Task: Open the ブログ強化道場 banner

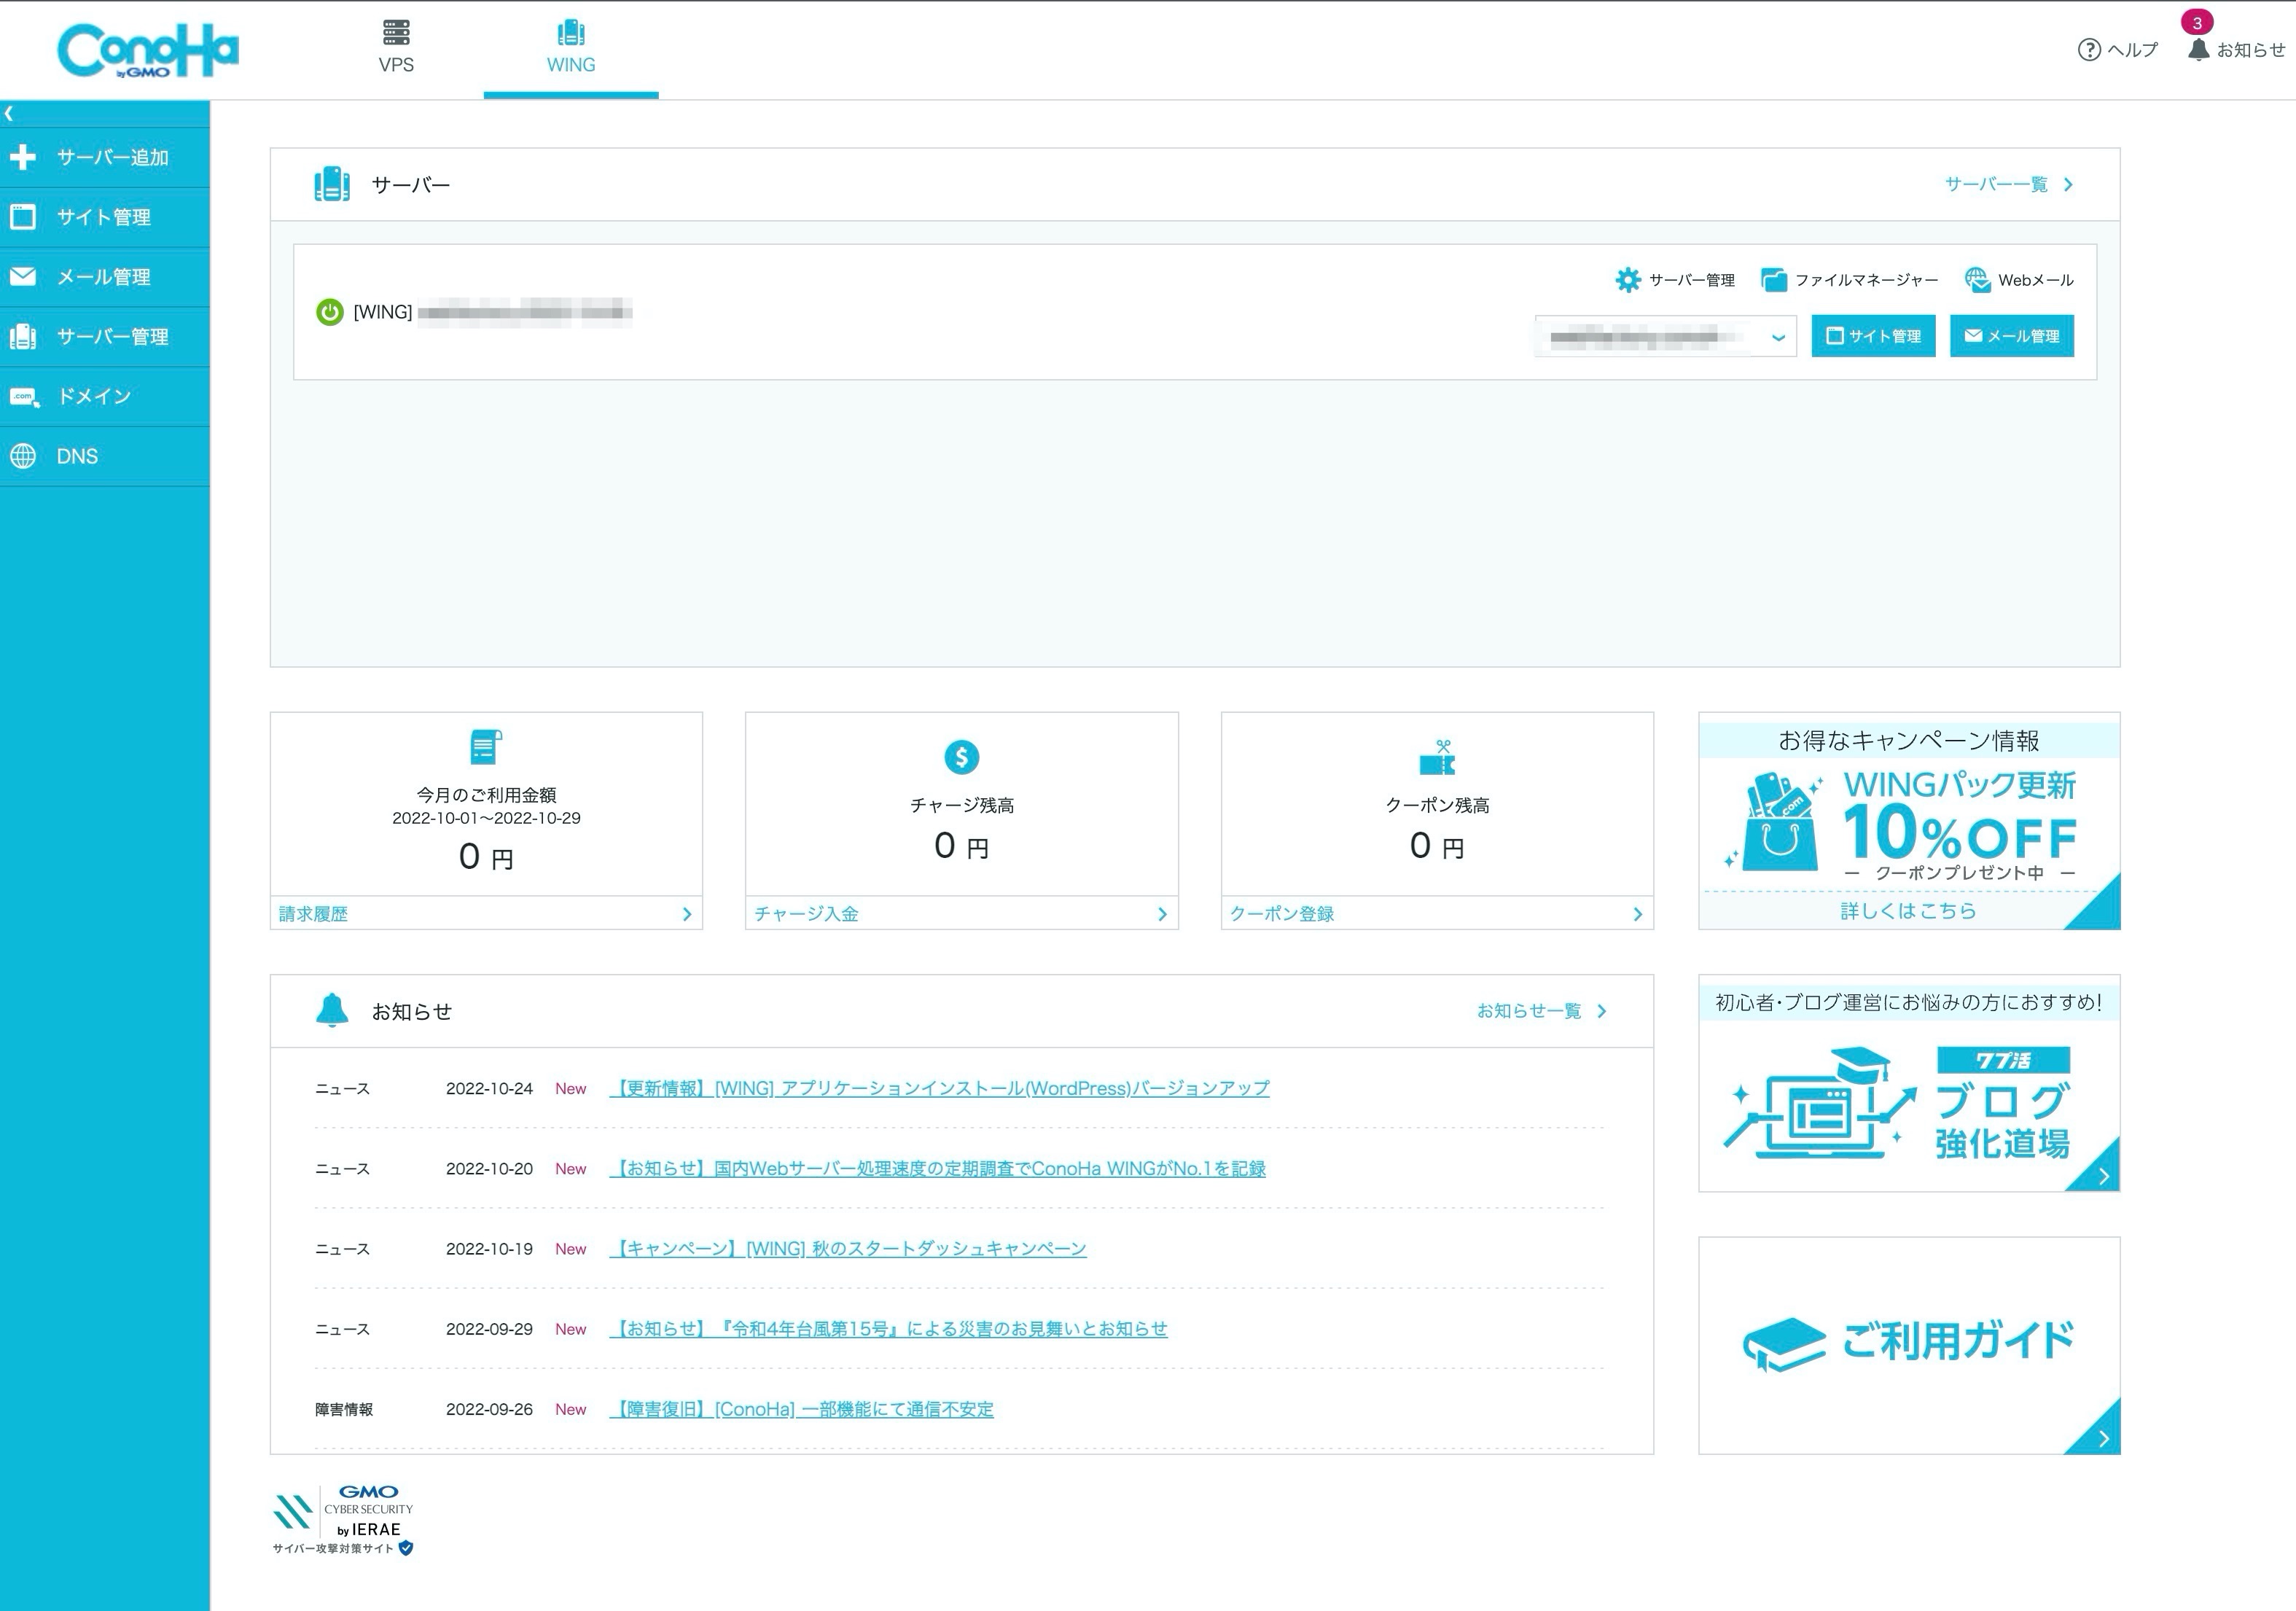Action: click(1909, 1083)
